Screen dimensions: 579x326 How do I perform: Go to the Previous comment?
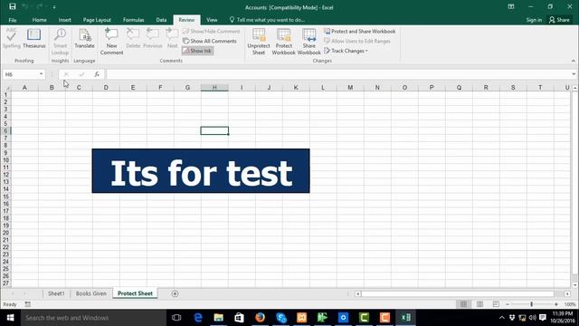tap(153, 38)
